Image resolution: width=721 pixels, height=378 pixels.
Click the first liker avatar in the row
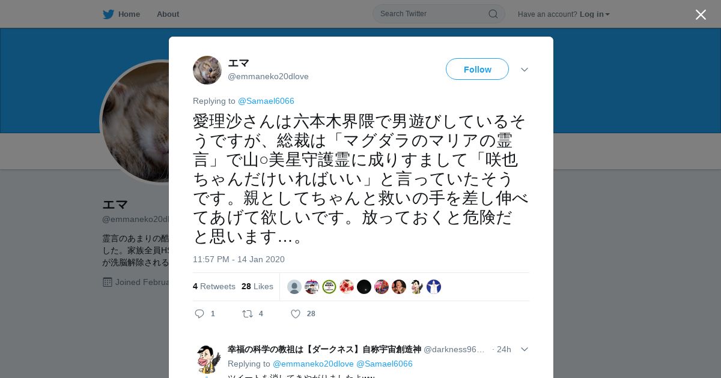[x=294, y=287]
